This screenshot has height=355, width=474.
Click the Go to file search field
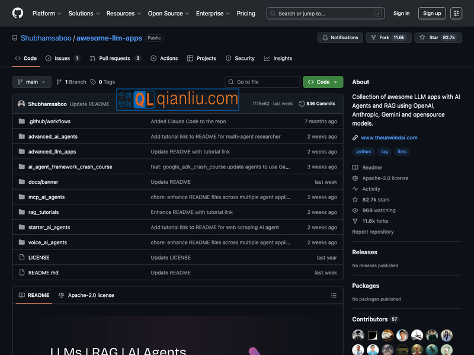point(262,82)
